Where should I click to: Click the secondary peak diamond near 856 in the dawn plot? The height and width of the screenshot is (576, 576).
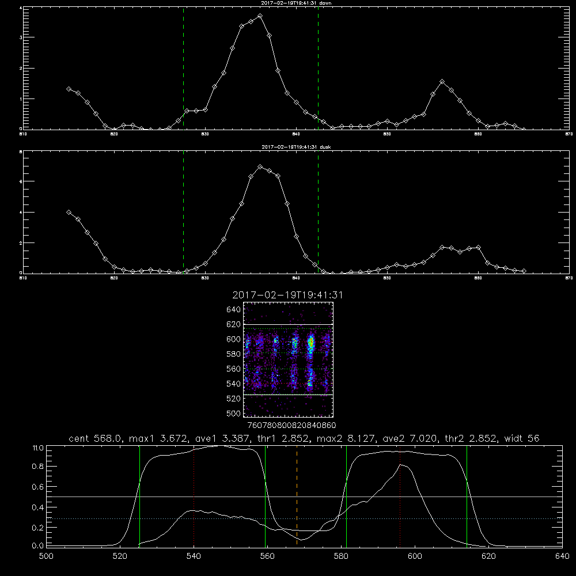442,82
